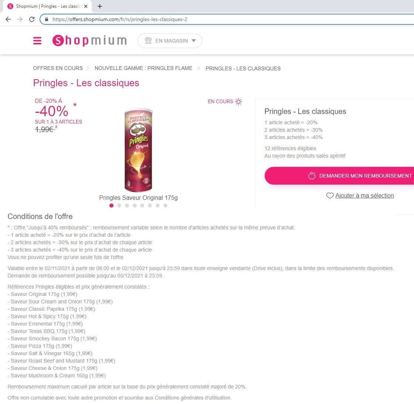Click the browser forward arrow
414x404 pixels.
[x=20, y=19]
